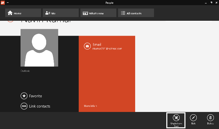219x129 pixels.
Task: Click the Link contacts label text
Action: coord(40,106)
